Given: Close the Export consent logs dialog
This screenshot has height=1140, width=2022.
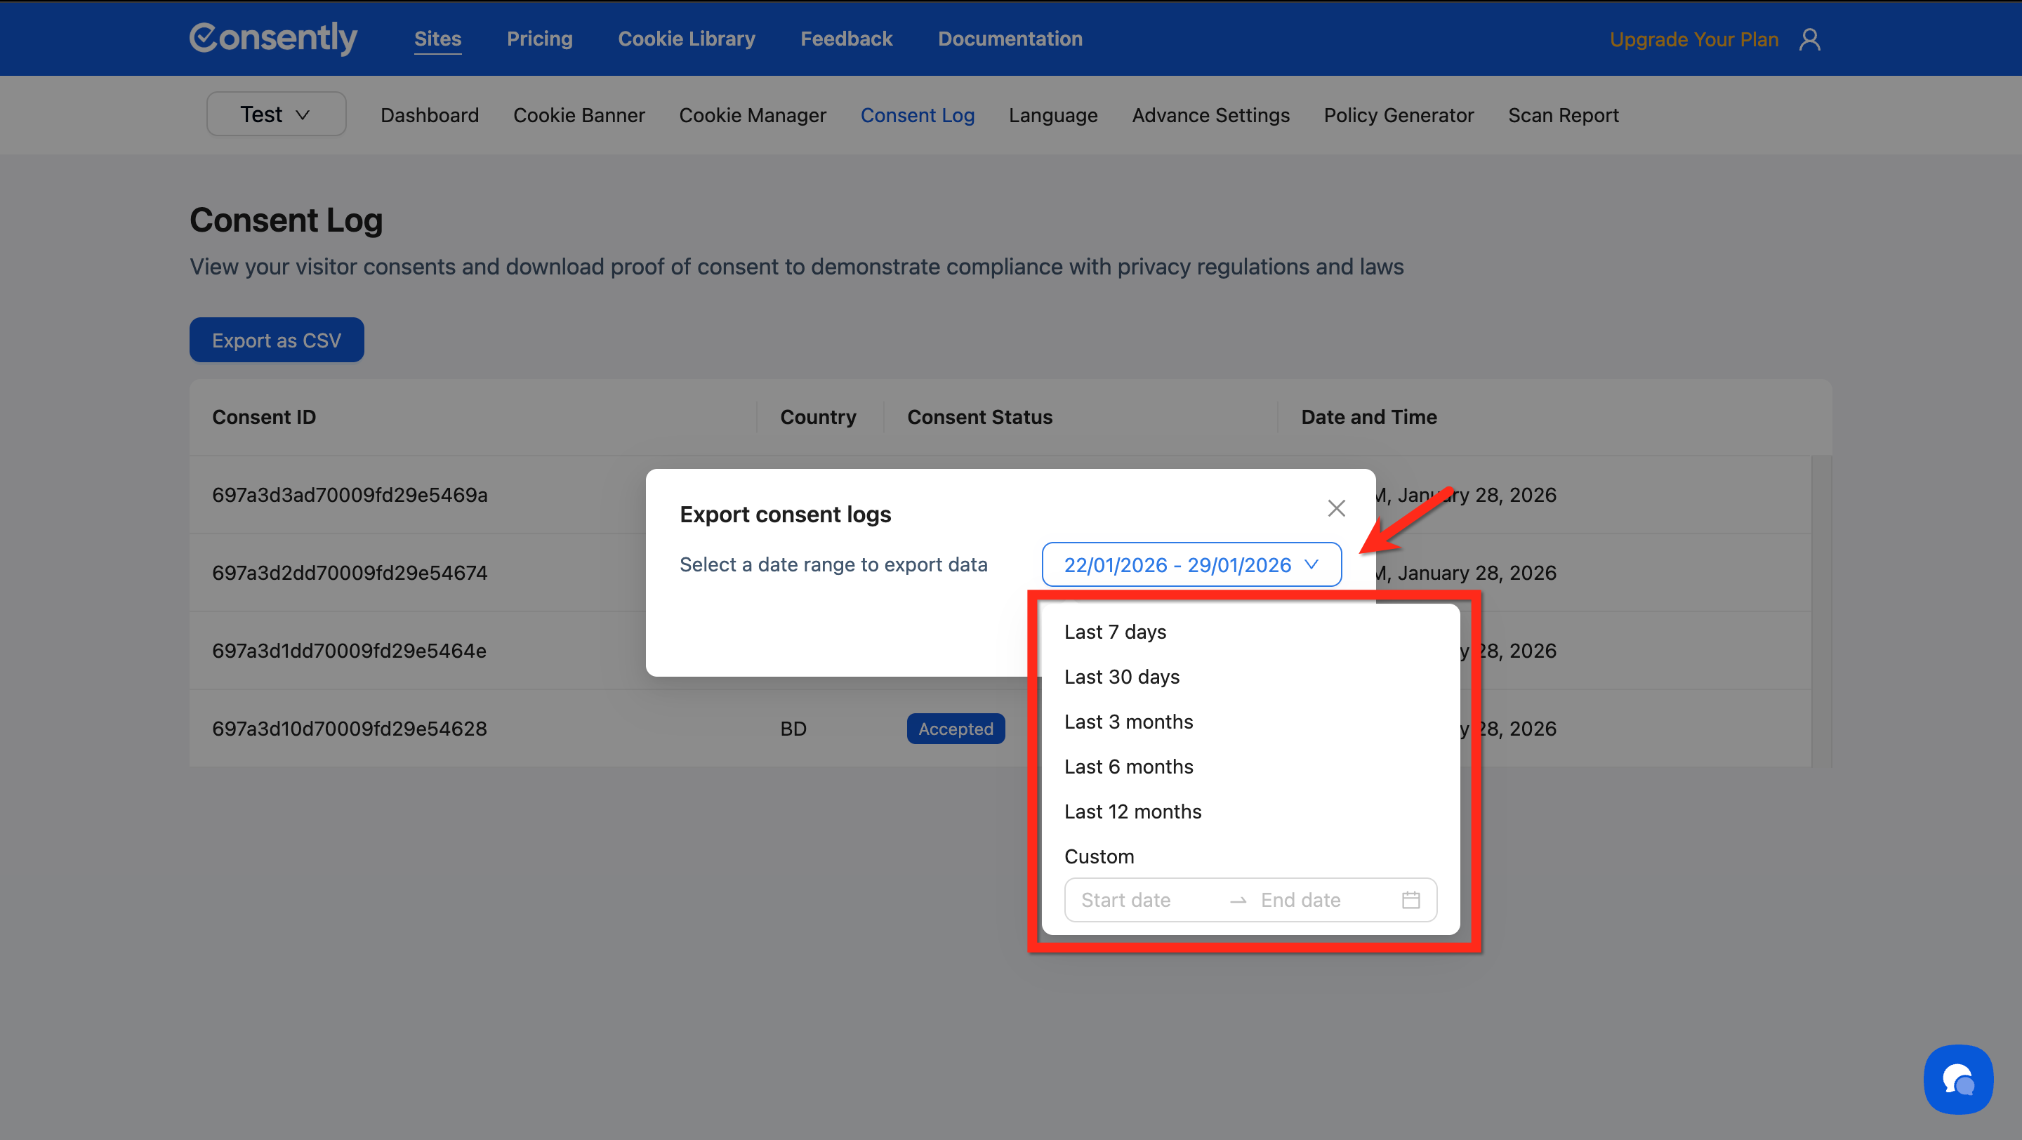Looking at the screenshot, I should point(1336,508).
